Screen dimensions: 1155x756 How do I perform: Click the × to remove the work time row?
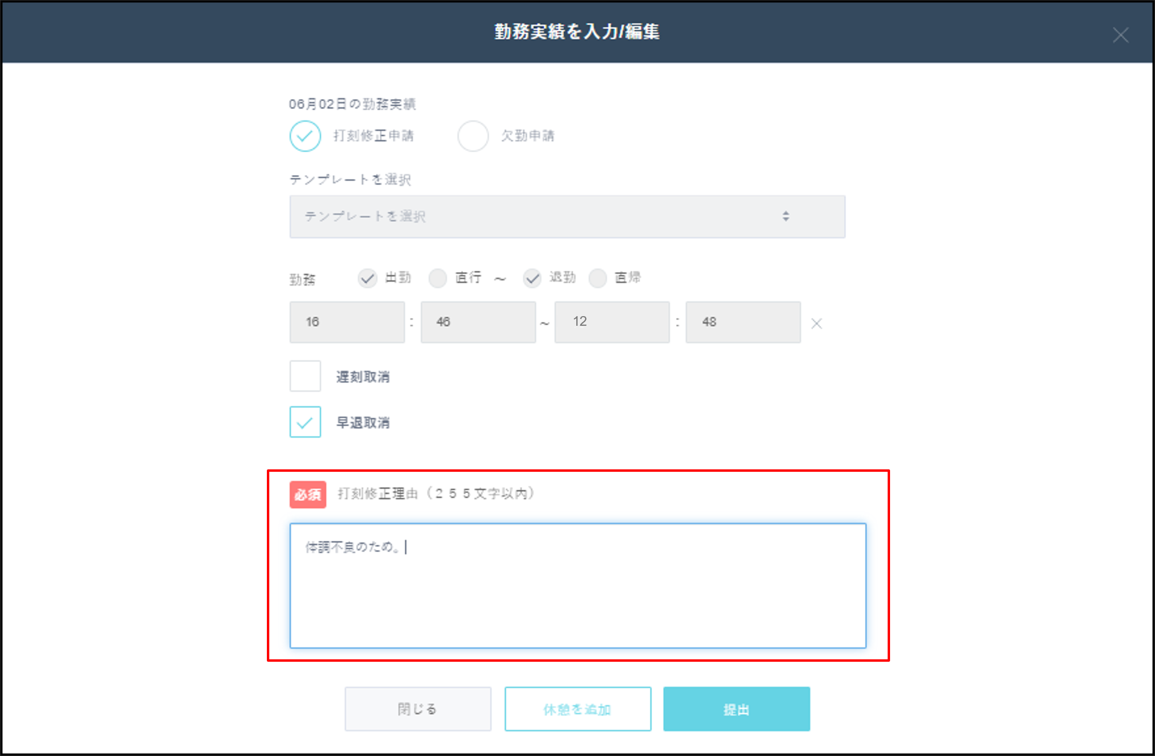point(817,323)
